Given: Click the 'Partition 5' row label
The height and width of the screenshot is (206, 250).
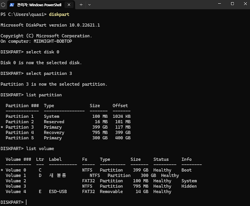Looking at the screenshot, I should click(20, 138).
